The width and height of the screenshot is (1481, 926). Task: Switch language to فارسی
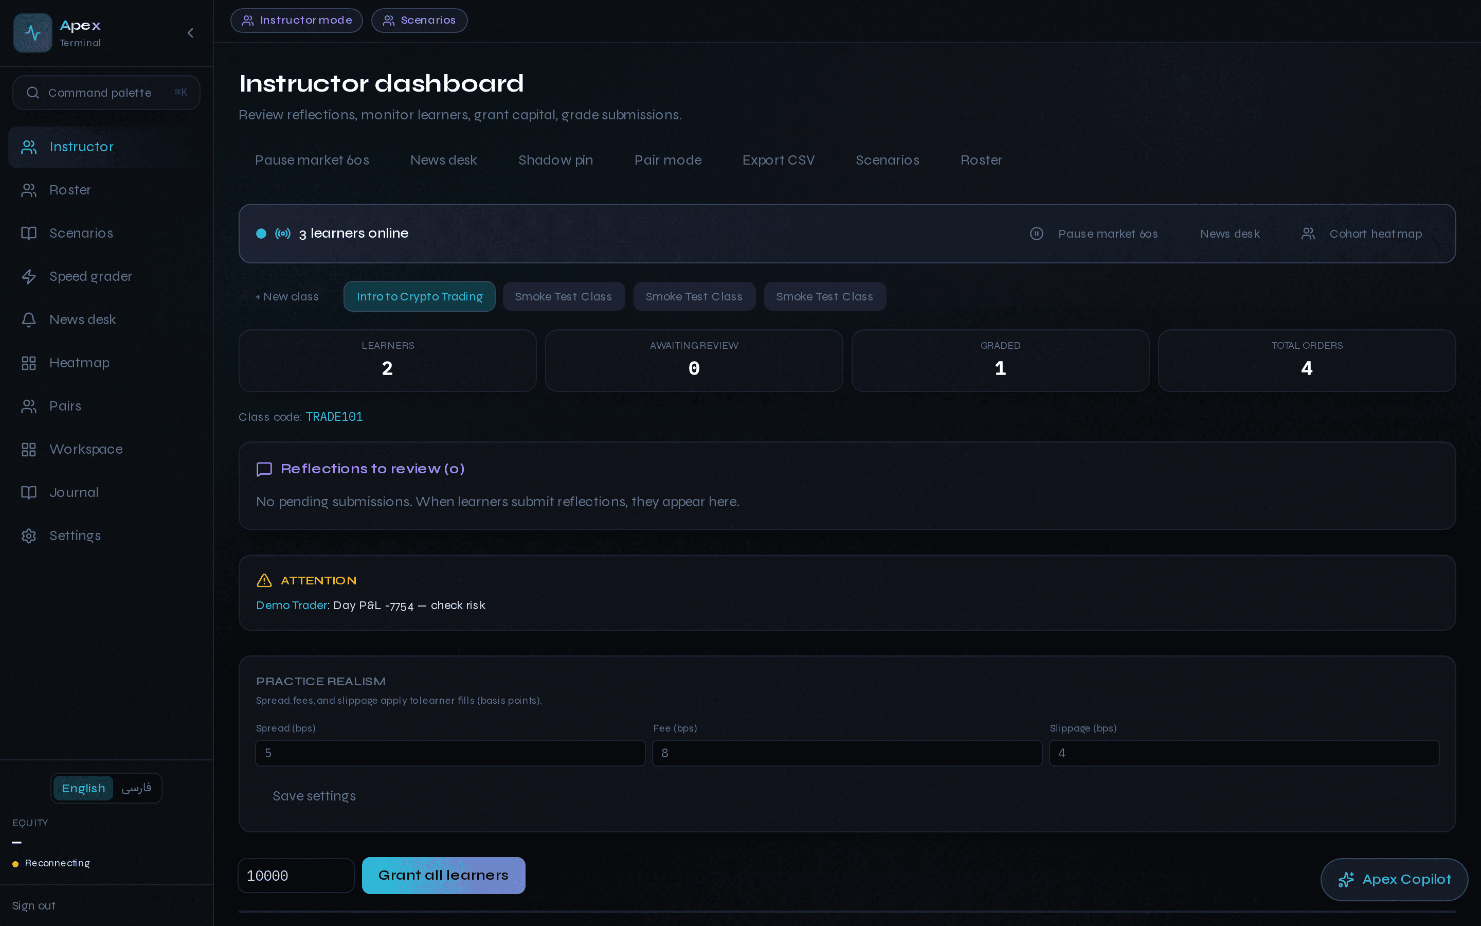[136, 788]
